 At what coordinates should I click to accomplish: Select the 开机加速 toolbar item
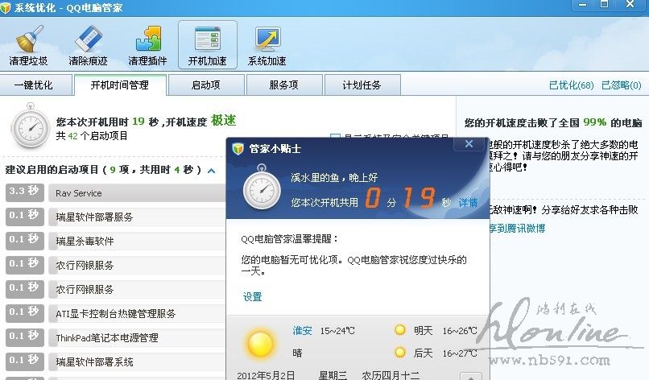tap(208, 45)
